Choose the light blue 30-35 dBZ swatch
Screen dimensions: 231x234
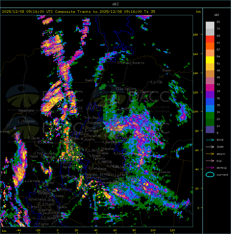[210, 108]
